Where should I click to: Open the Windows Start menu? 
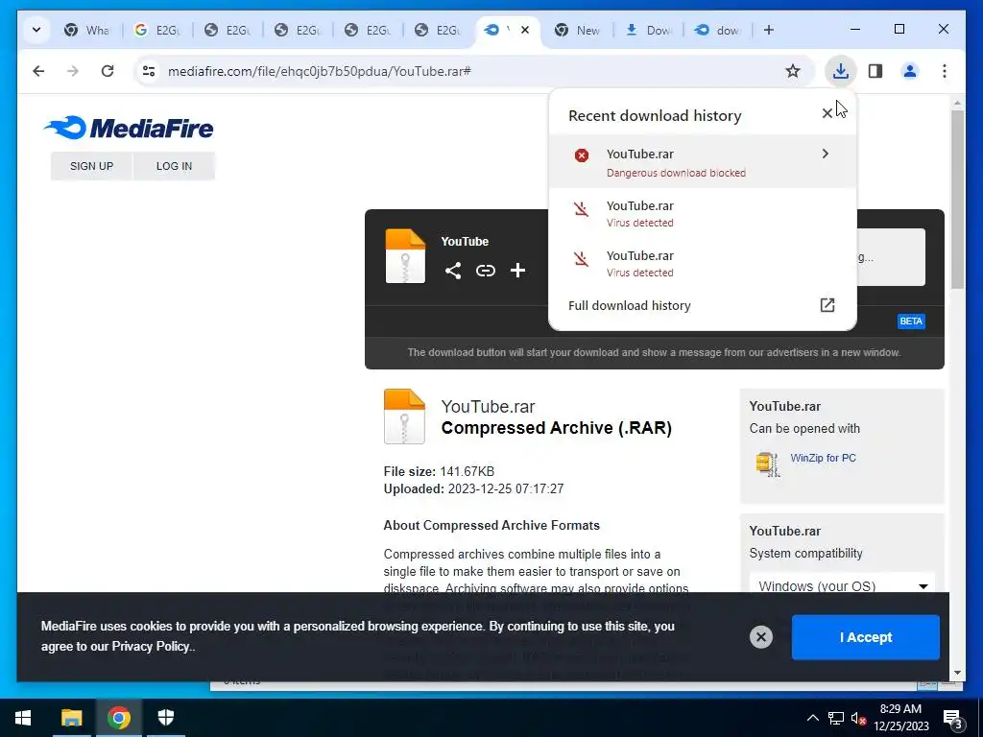click(x=23, y=718)
